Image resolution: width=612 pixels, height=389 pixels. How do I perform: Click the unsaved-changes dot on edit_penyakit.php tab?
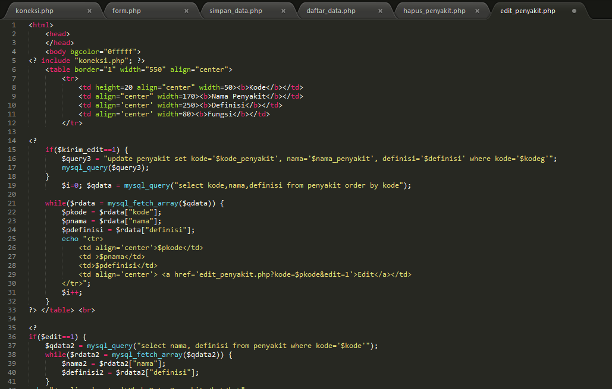[x=573, y=10]
